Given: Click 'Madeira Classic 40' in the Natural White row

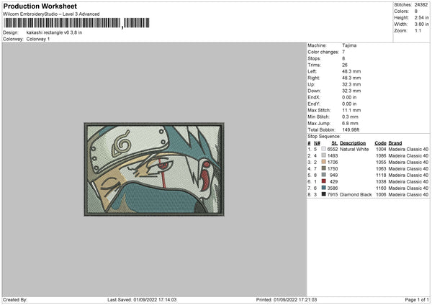Looking at the screenshot, I should click(x=408, y=149).
